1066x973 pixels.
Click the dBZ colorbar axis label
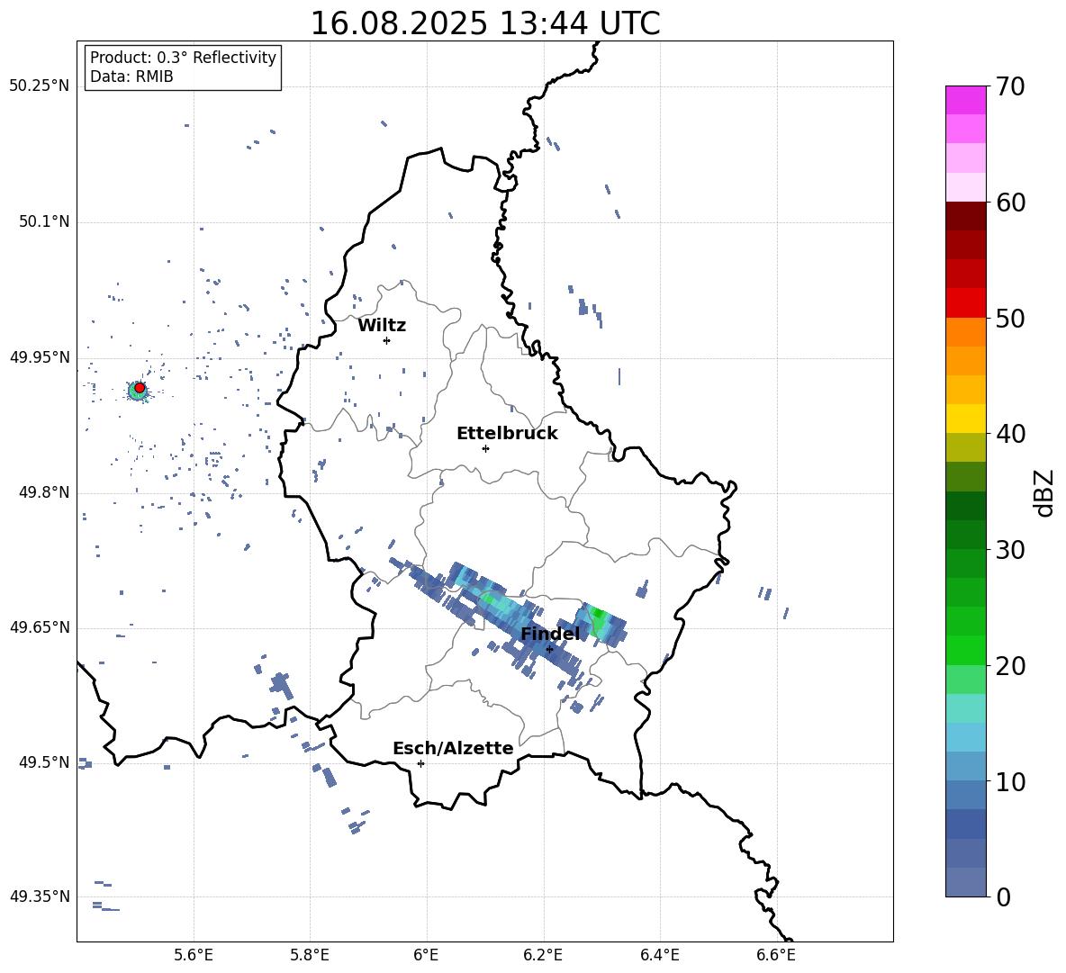click(1043, 492)
